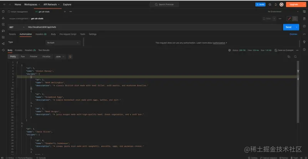Image resolution: width=308 pixels, height=159 pixels.
Task: Open the response Headers (5) tab
Action: coord(30,50)
